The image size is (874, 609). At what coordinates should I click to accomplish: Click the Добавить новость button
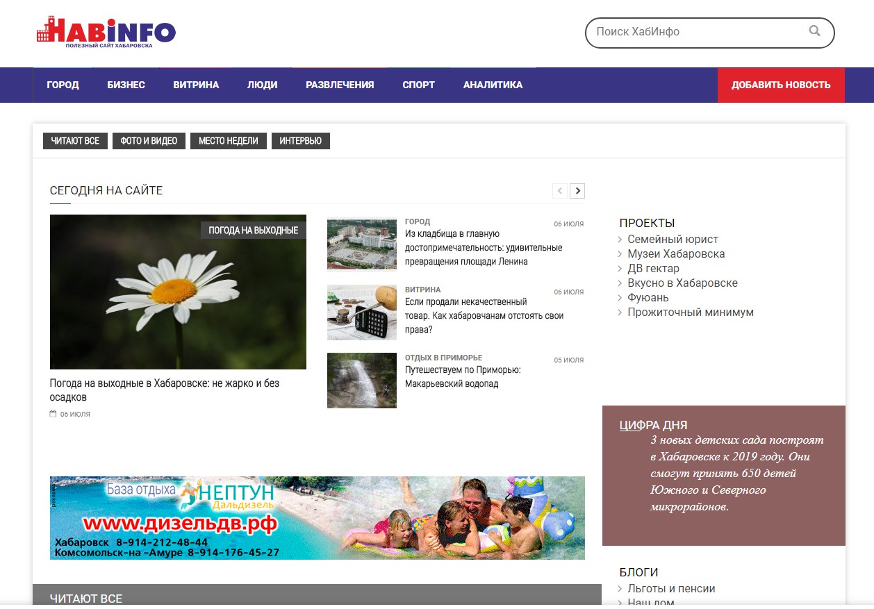781,85
